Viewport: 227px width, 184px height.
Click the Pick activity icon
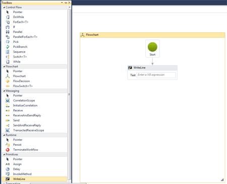point(8,42)
